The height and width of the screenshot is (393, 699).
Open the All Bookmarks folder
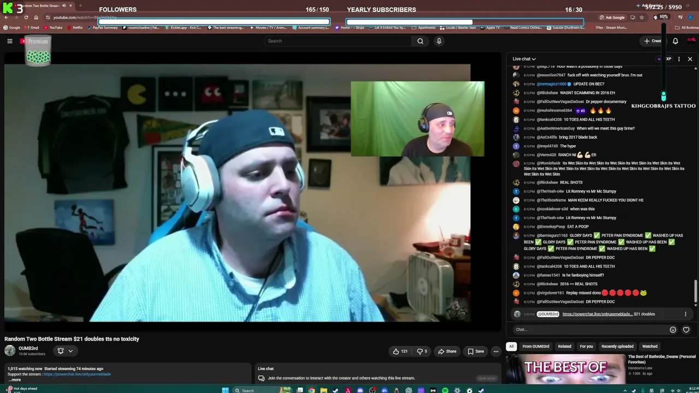click(687, 27)
